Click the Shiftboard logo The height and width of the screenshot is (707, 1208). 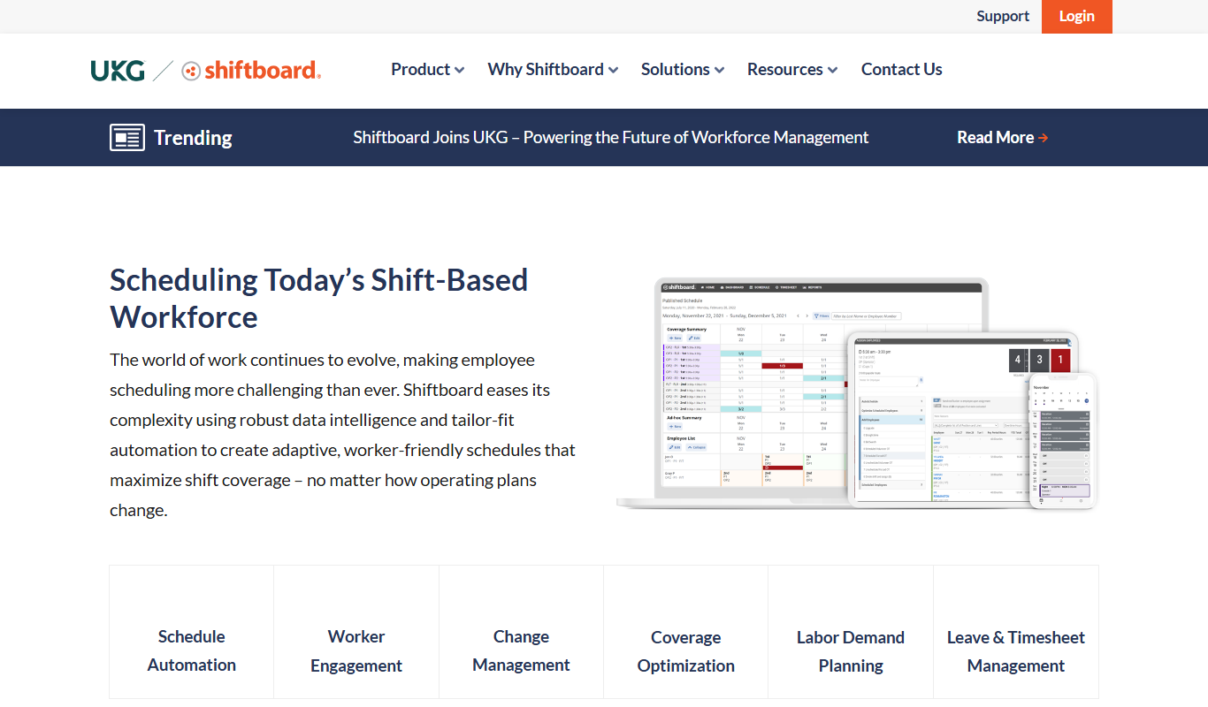(x=251, y=71)
